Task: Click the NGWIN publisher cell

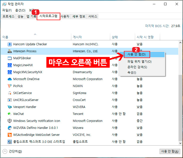Action: tap(78, 86)
